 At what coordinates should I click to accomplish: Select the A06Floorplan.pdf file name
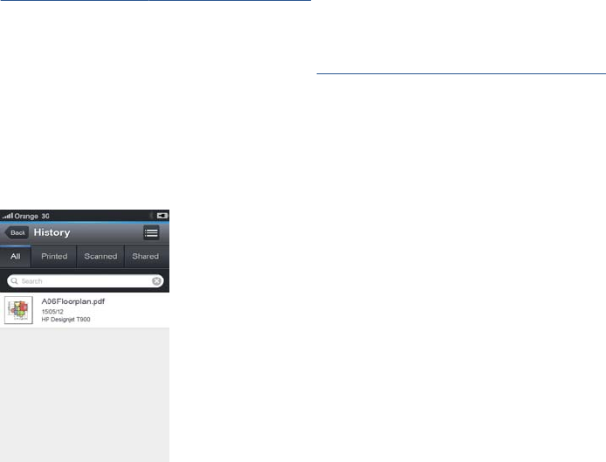[x=73, y=301]
